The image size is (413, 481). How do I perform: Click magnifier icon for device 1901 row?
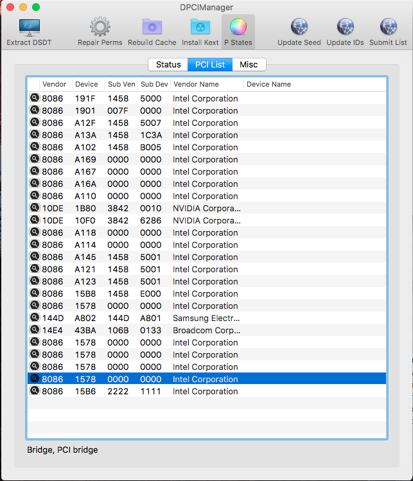point(35,110)
